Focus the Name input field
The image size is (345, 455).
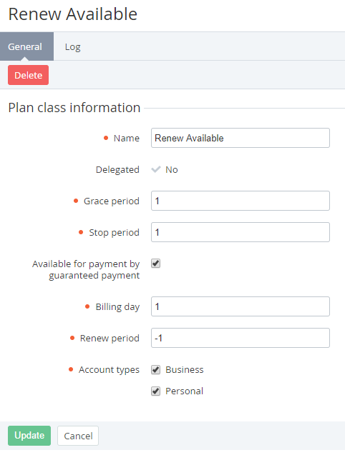240,138
